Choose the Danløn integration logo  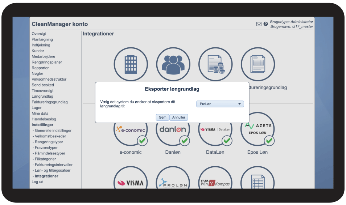click(173, 129)
